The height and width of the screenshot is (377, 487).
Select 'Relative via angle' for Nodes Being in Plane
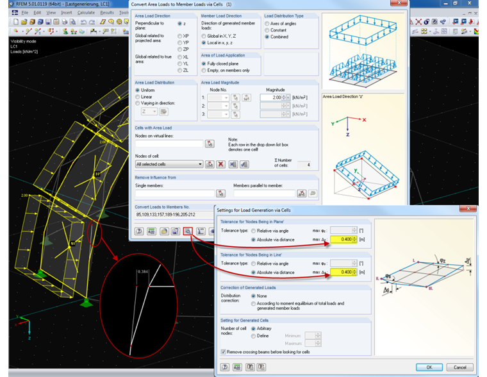click(254, 231)
